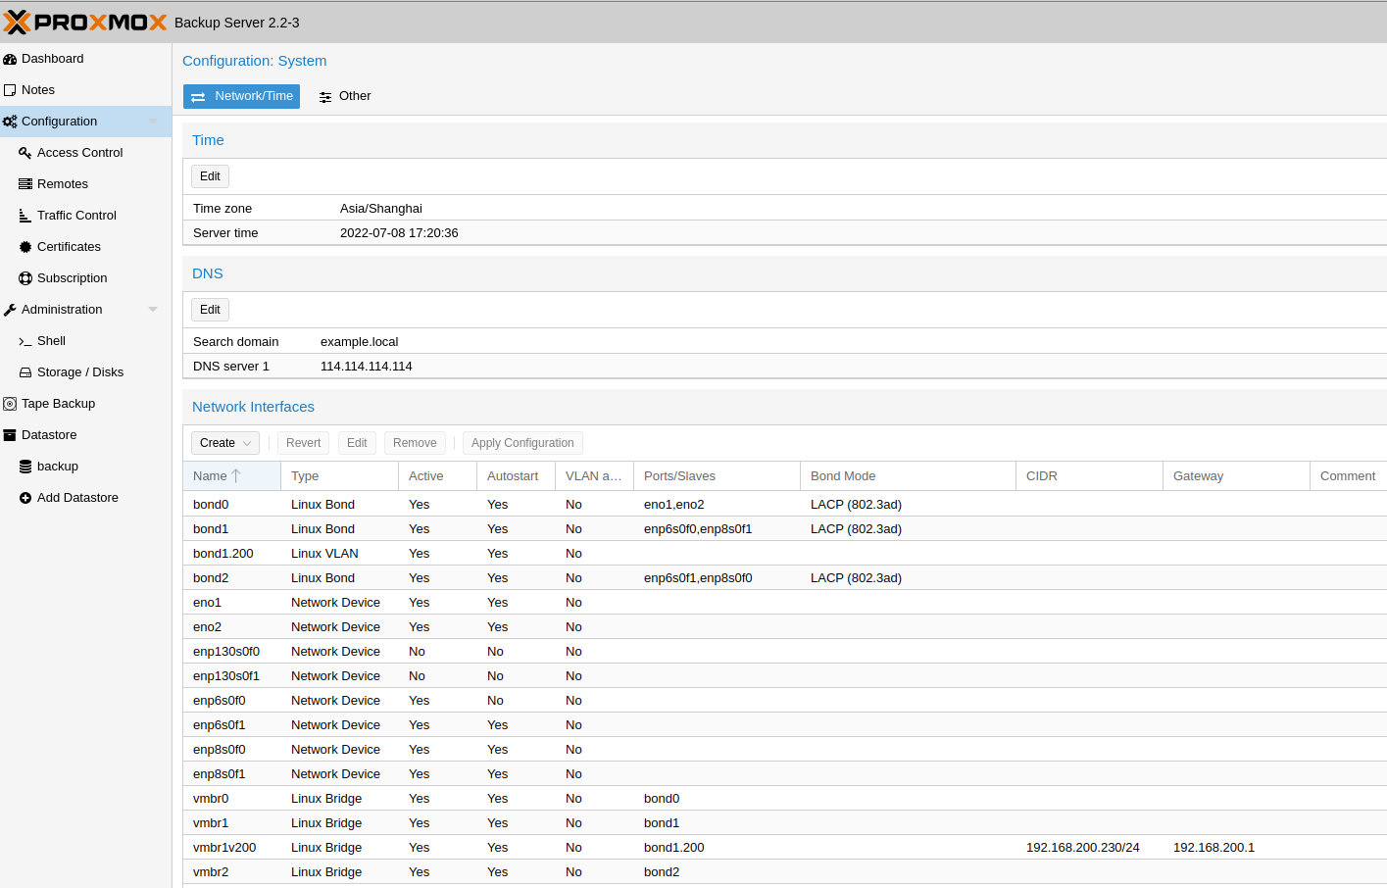Click the Datastore archive icon

pos(10,435)
